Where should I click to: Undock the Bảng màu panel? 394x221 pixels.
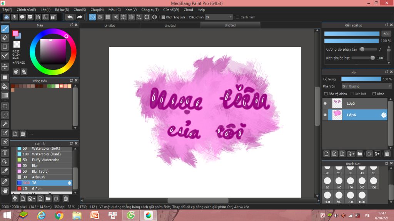pos(71,81)
